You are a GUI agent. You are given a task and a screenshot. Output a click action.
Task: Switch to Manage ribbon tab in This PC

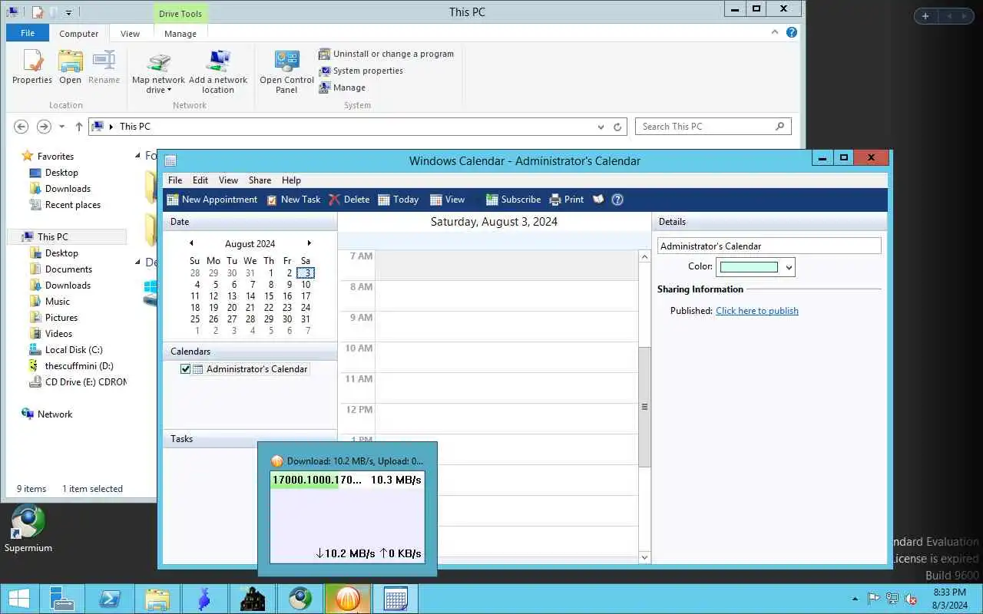(x=180, y=34)
